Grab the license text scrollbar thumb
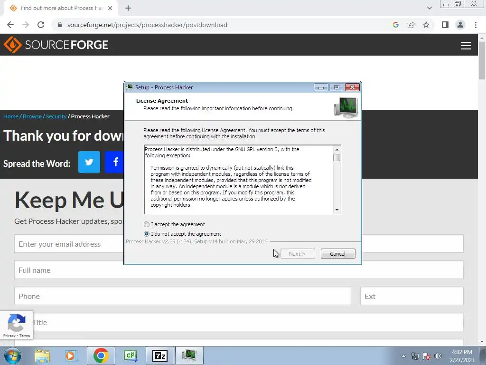 tap(337, 158)
